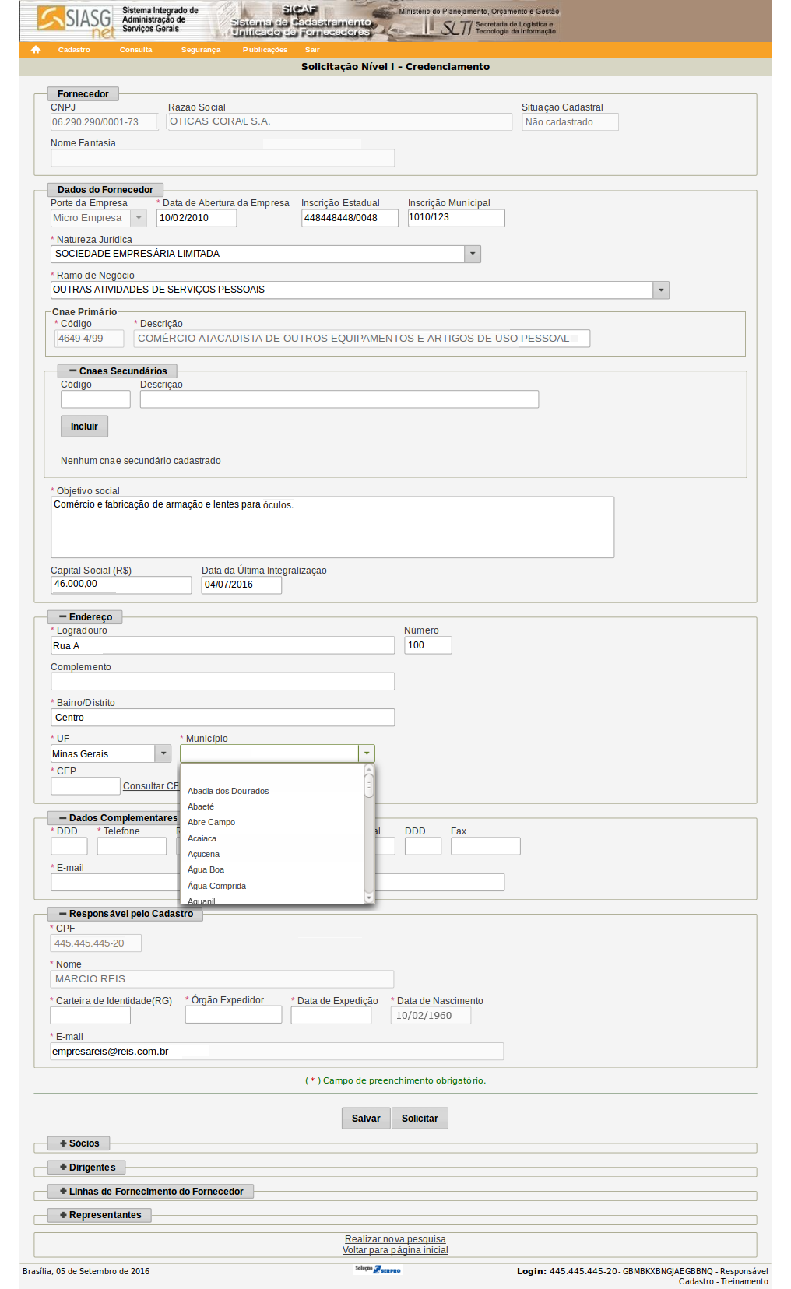This screenshot has height=1289, width=791.
Task: Select Sair to log out
Action: click(312, 50)
